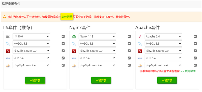Viewport: 202px width, 92px height.
Task: Click the PHP icon in Nginx suite
Action: pos(74,58)
